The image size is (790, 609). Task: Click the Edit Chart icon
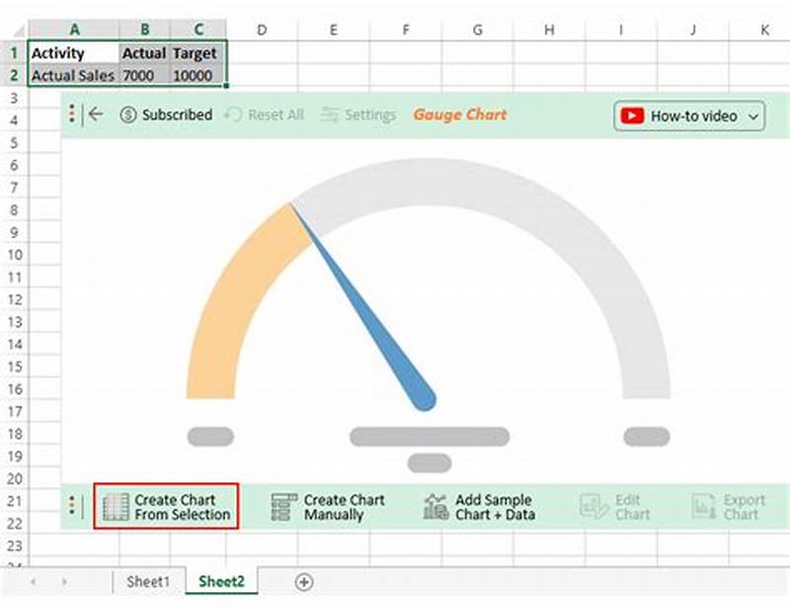[x=592, y=505]
